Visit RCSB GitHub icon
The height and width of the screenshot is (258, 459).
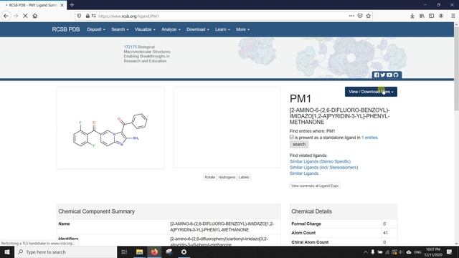tap(396, 75)
